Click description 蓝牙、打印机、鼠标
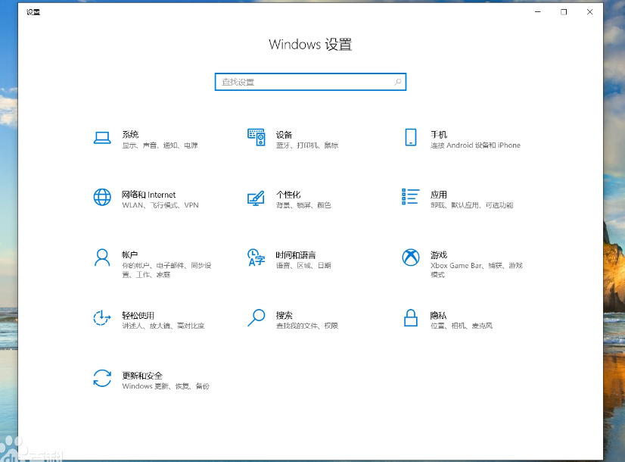The width and height of the screenshot is (625, 462). click(x=307, y=145)
